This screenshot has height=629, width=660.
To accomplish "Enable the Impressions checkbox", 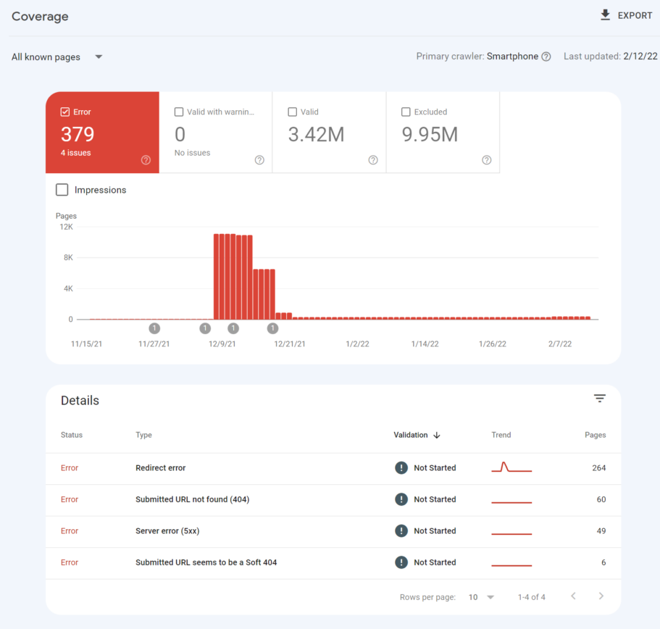I will point(62,189).
